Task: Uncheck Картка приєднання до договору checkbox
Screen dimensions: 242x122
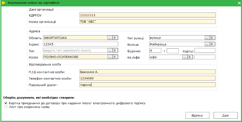Action: (x=6, y=103)
